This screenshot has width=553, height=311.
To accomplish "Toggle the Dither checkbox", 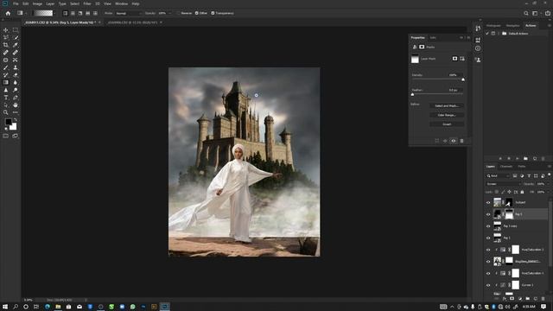I will (197, 13).
